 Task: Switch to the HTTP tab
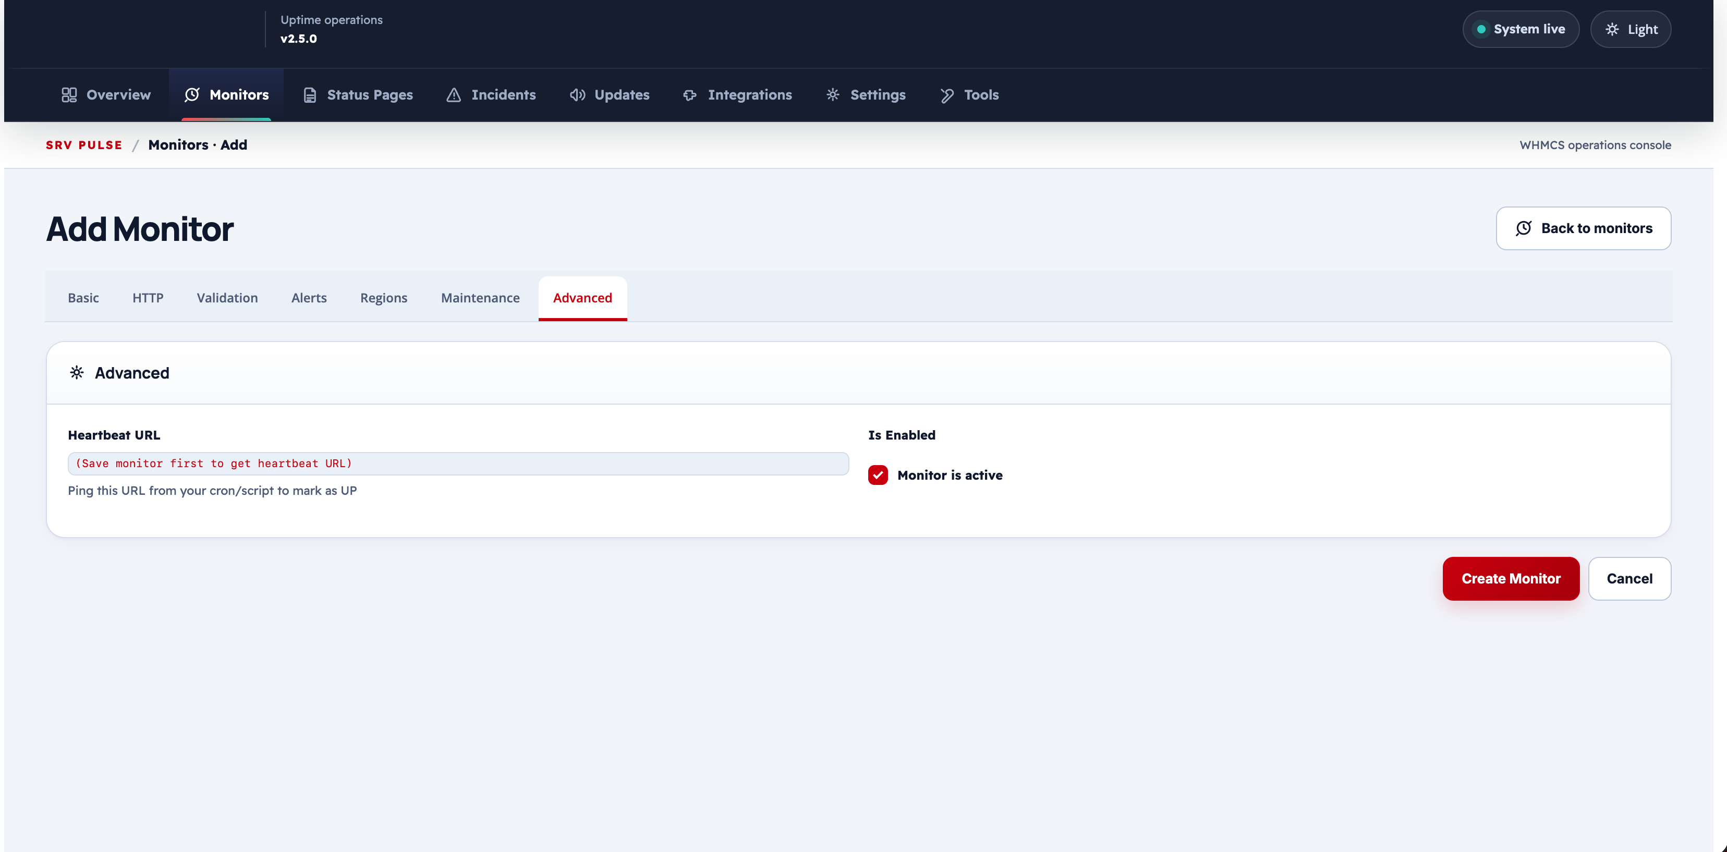tap(148, 298)
